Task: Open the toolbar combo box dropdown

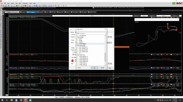Action: 77,6
